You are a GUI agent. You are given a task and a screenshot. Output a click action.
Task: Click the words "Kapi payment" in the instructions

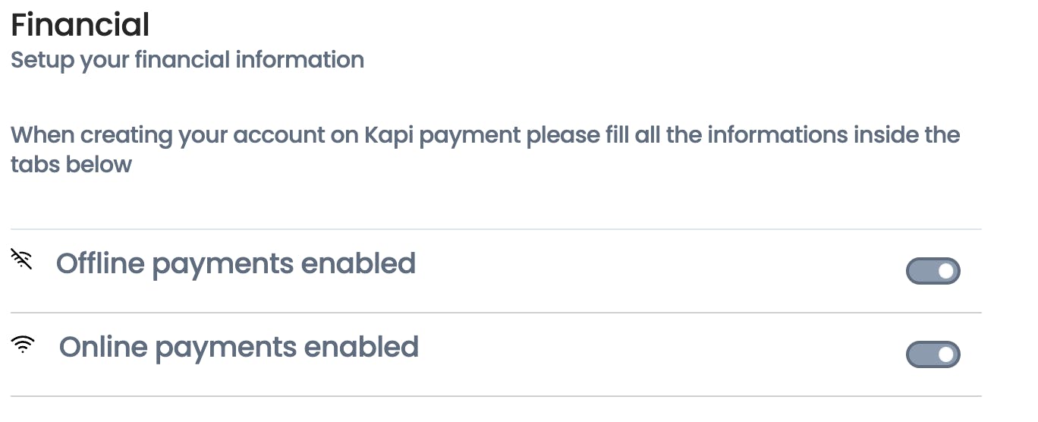point(442,136)
